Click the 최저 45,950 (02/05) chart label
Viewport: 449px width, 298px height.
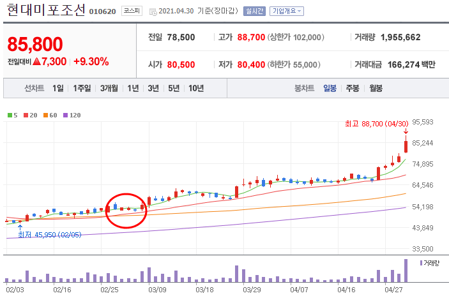(50, 235)
